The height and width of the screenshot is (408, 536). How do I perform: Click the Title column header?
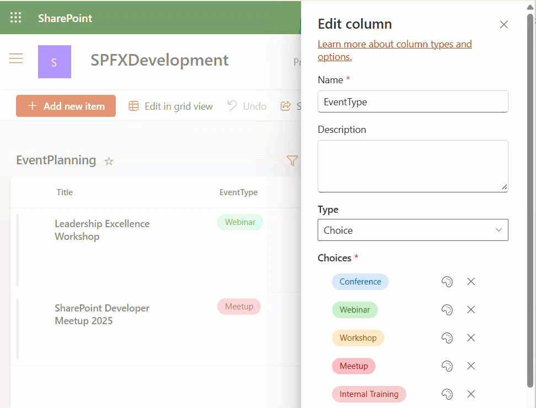(x=65, y=192)
